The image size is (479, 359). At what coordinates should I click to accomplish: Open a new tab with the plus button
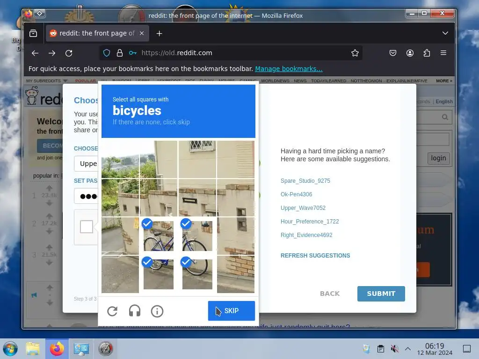[159, 33]
